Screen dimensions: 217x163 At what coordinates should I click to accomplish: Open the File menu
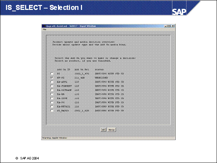45,29
